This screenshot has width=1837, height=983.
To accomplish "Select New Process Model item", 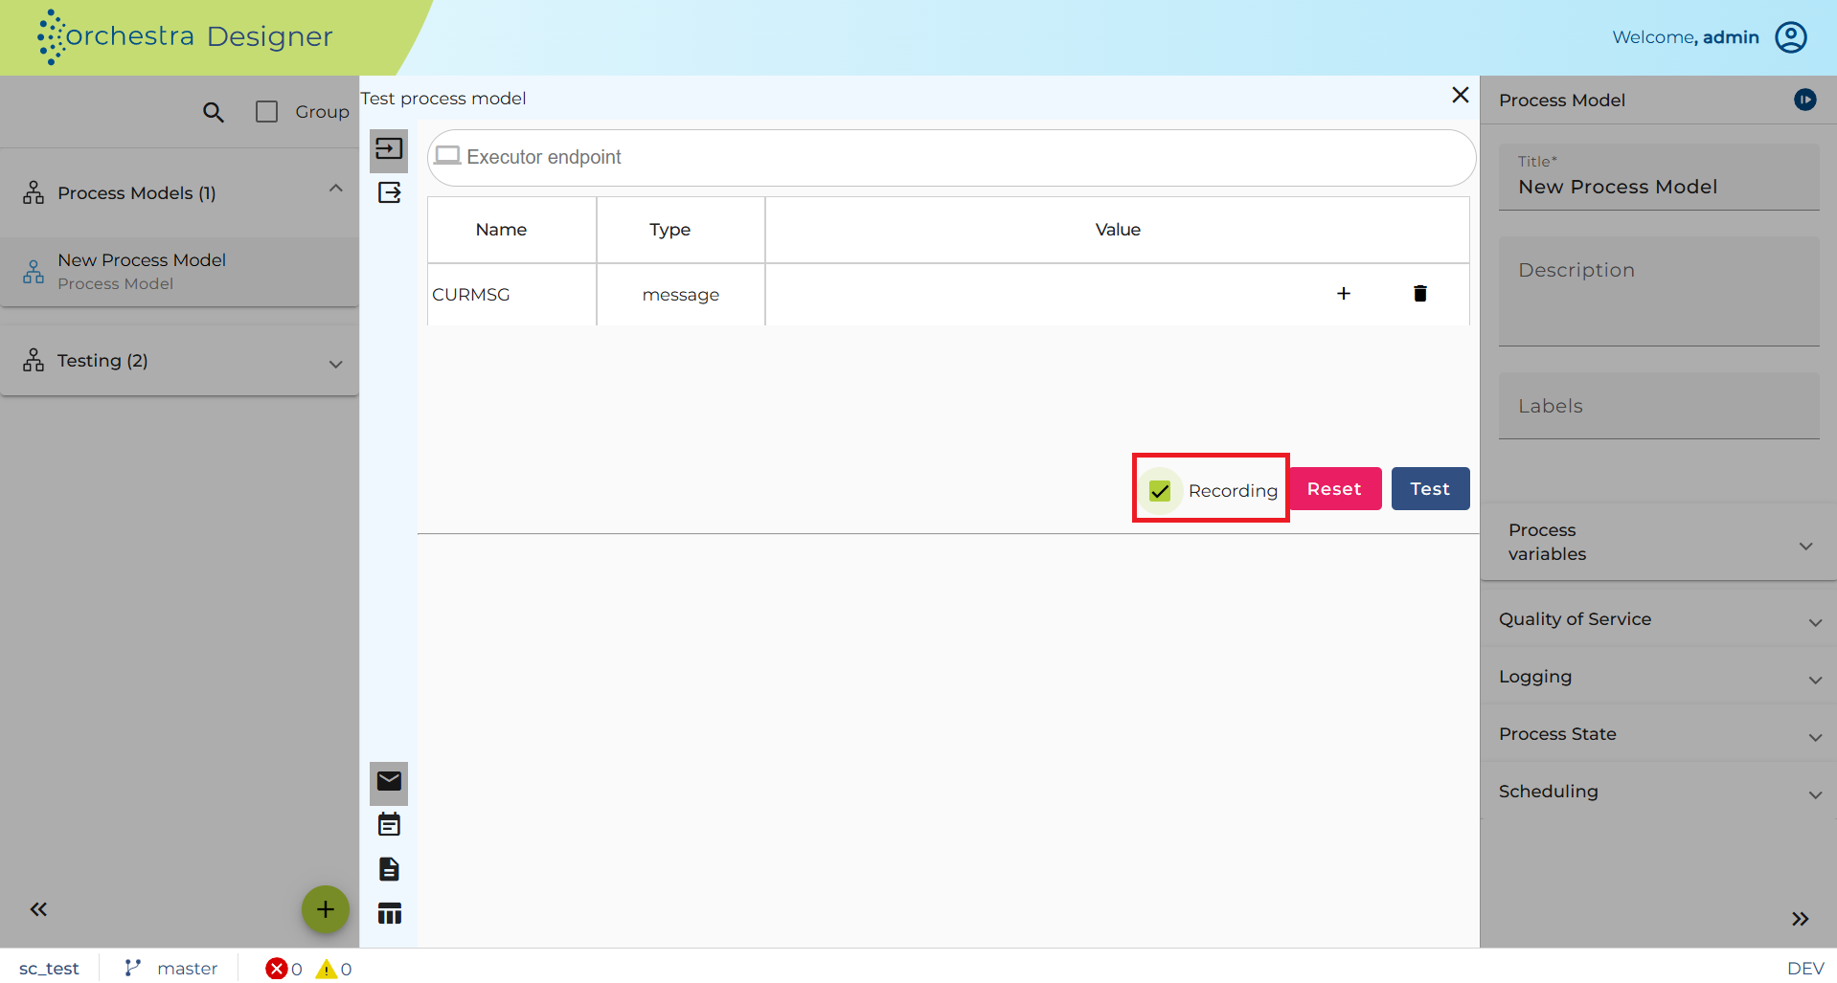I will (180, 272).
